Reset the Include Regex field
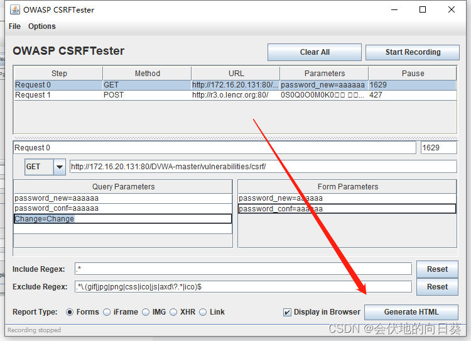 click(437, 269)
